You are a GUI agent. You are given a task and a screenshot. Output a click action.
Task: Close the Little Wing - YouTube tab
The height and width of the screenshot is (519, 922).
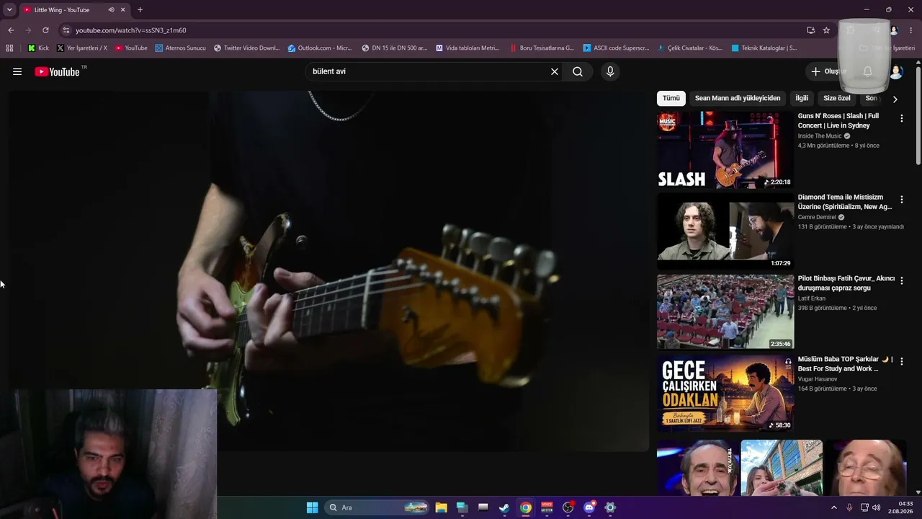click(123, 10)
